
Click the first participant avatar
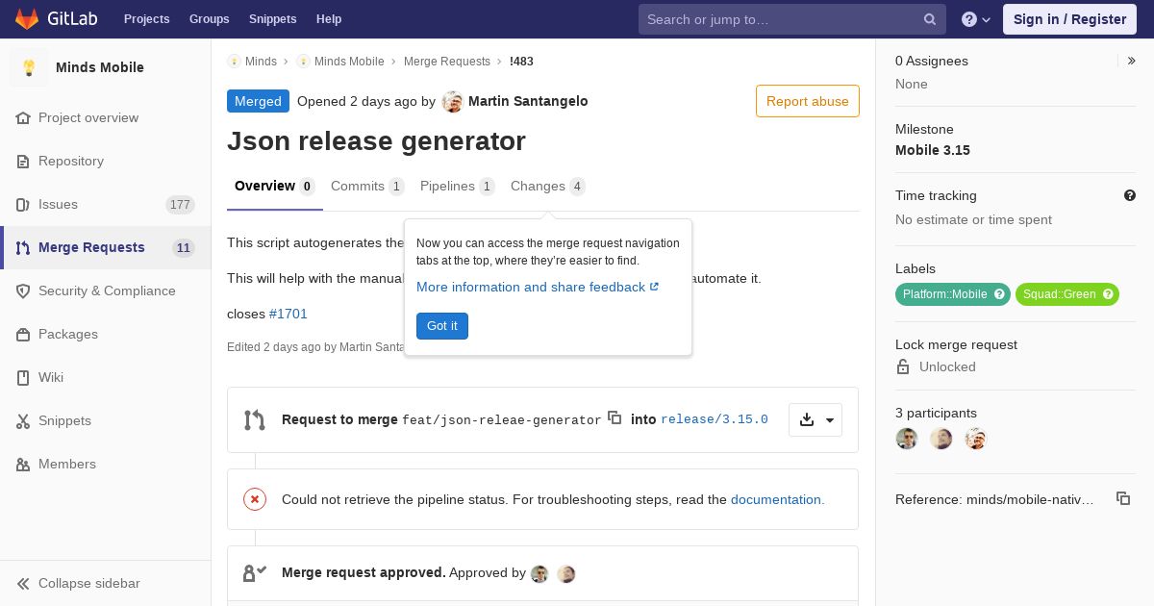[x=907, y=439]
